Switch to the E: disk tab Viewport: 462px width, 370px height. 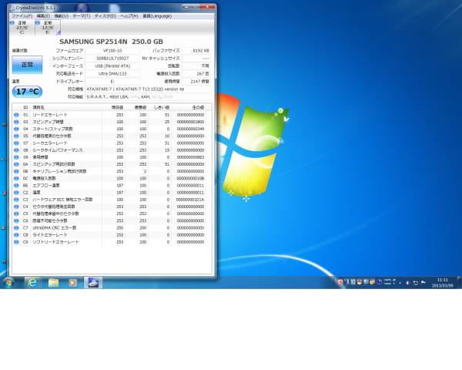click(48, 28)
